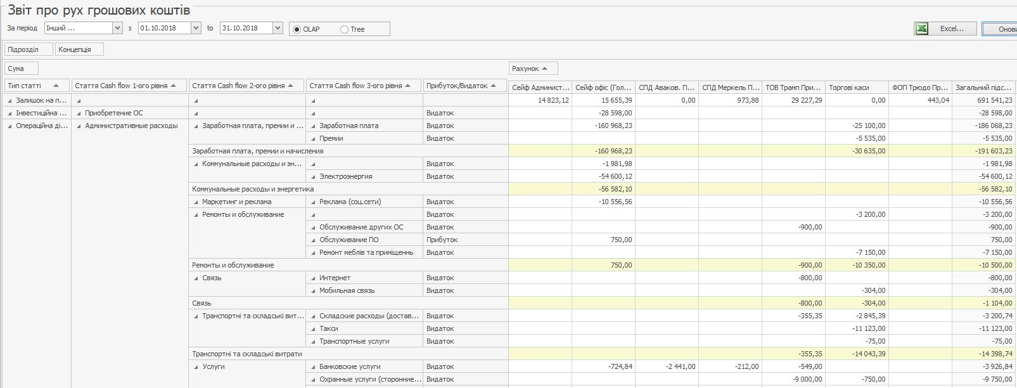Open end date 31.10.2018 calendar dropdown
1017x388 pixels.
point(278,28)
